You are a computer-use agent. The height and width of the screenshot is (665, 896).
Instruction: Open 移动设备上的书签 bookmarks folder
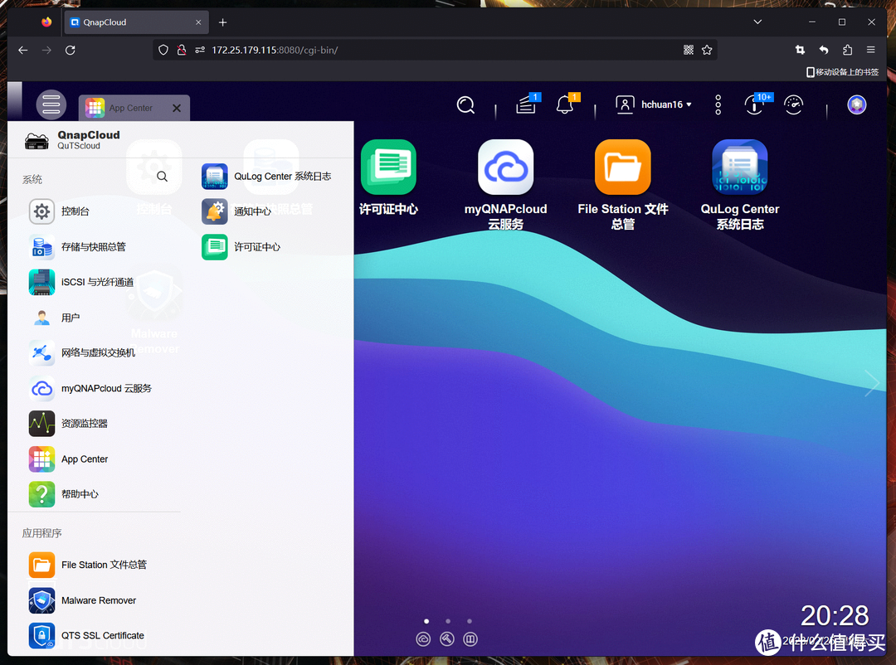(x=842, y=72)
